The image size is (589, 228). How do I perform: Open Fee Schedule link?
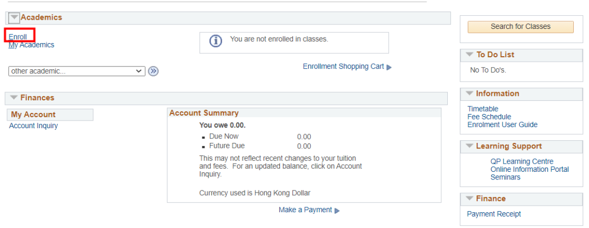tap(489, 117)
